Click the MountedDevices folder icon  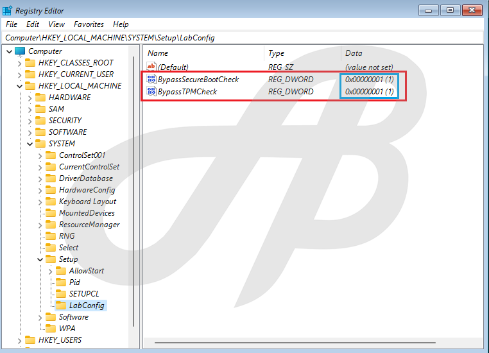point(51,212)
